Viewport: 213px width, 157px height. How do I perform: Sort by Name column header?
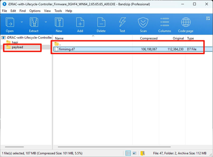(x=59, y=38)
